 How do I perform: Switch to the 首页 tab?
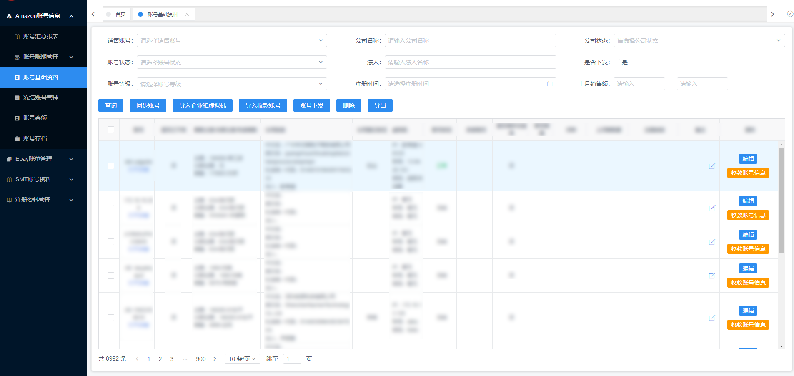pyautogui.click(x=120, y=14)
